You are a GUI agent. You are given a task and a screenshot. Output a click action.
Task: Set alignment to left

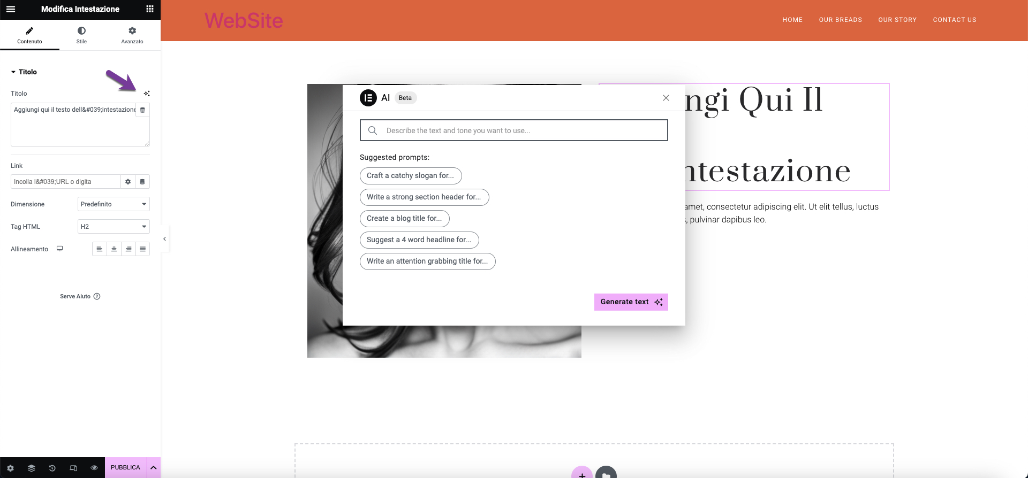100,249
